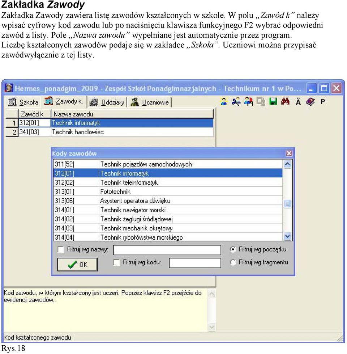Viewport: 347px width, 354px height.
Task: Click the Nazwa zawodu column header
Action: pos(132,114)
